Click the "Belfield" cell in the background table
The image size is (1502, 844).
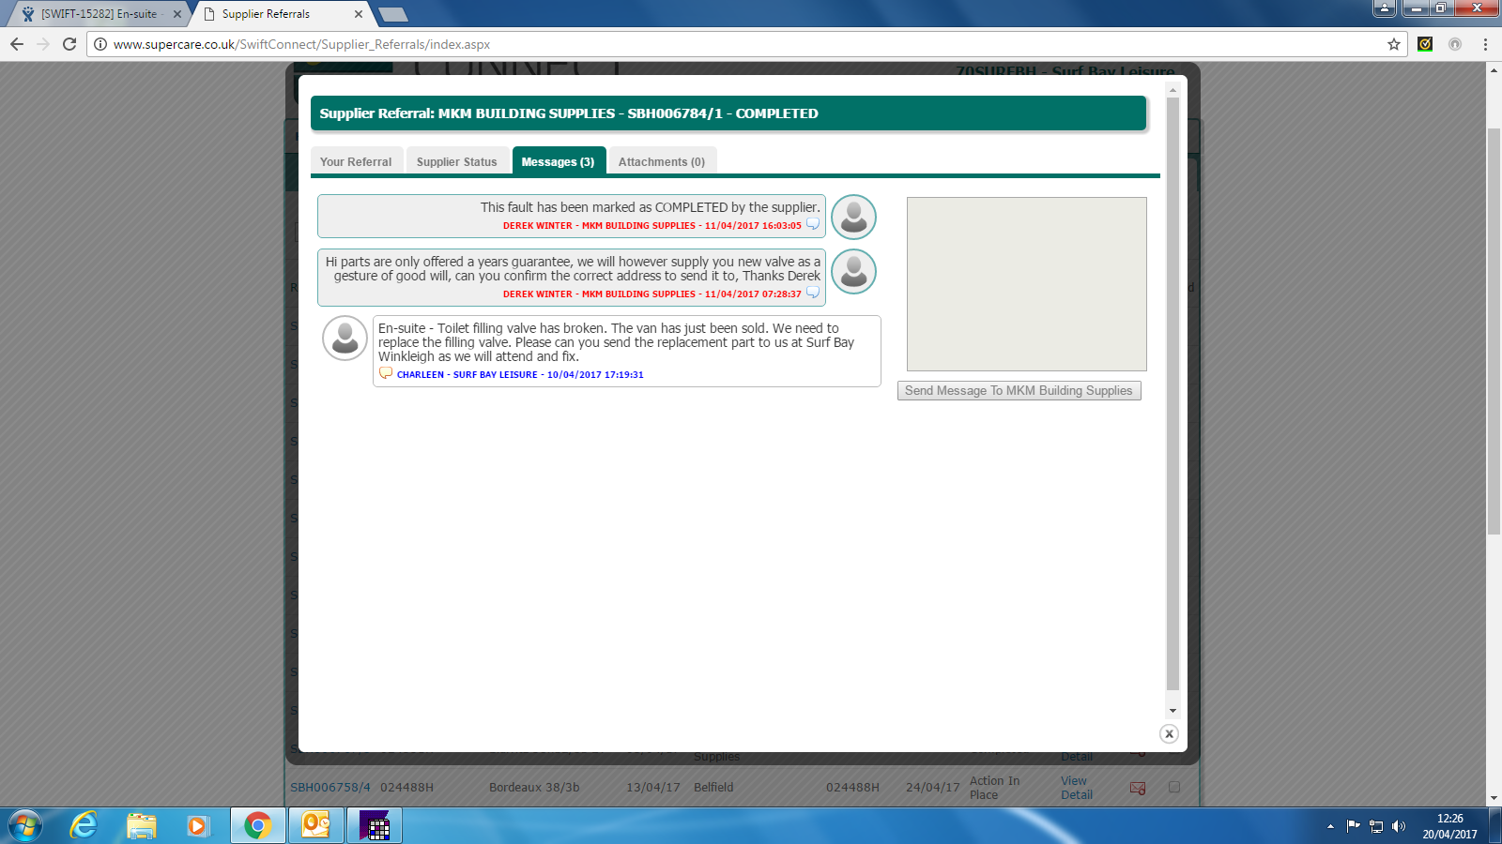[713, 788]
